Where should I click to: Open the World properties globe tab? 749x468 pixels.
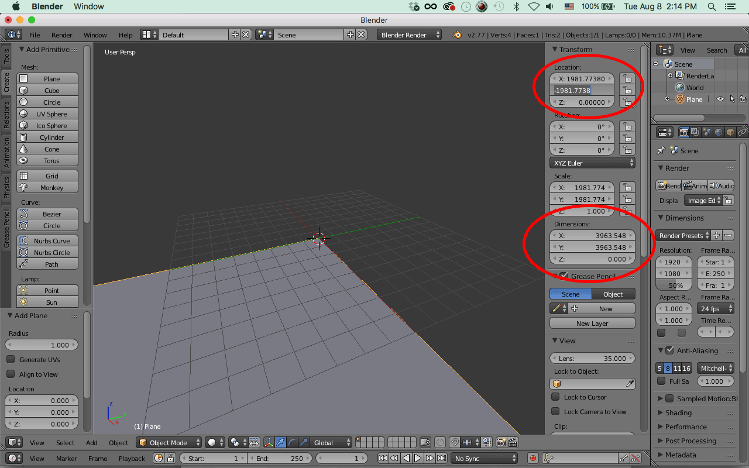pos(719,132)
